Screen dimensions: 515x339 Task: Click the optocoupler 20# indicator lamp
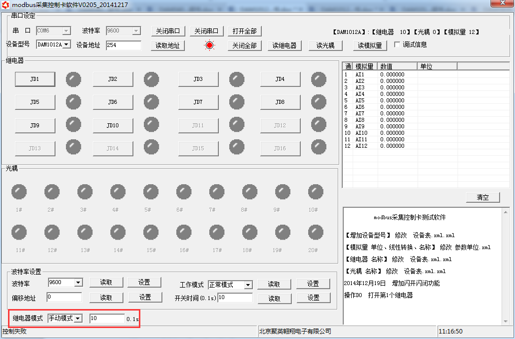315,232
